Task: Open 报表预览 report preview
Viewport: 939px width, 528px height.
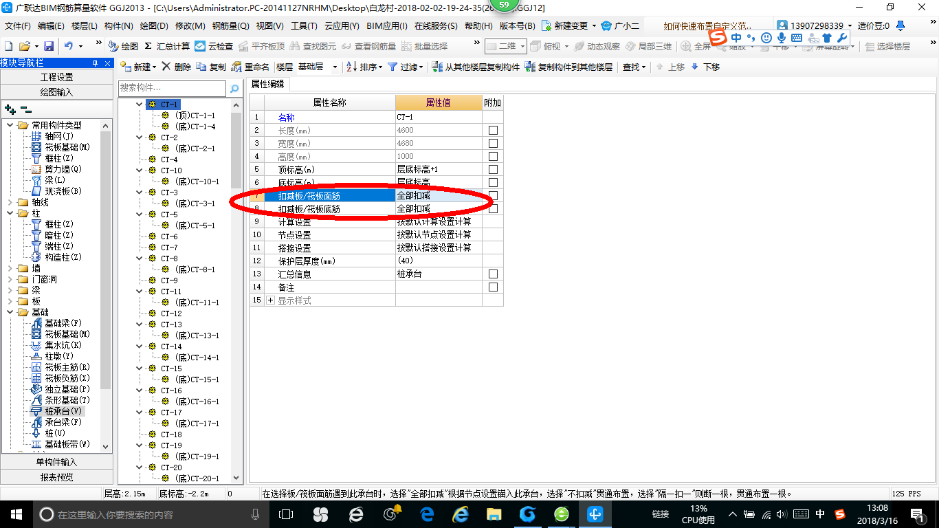Action: coord(56,477)
